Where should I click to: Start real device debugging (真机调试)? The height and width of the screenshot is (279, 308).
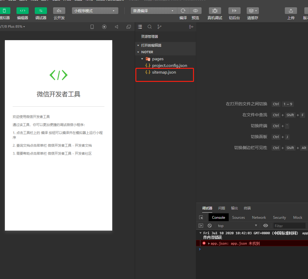pyautogui.click(x=215, y=11)
